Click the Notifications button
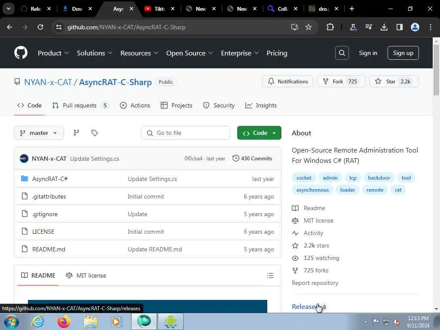The height and width of the screenshot is (330, 440). (287, 81)
